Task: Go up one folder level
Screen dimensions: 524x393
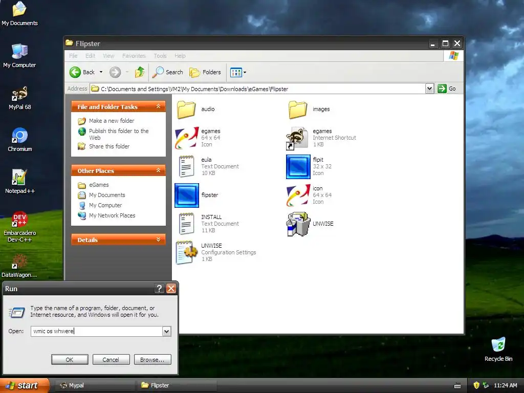Action: tap(140, 72)
